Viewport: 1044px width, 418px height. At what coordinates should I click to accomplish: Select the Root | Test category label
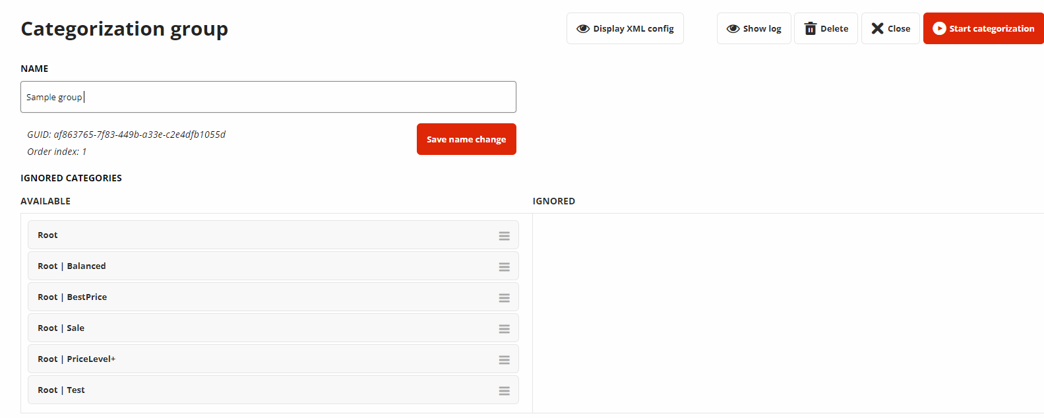click(61, 390)
